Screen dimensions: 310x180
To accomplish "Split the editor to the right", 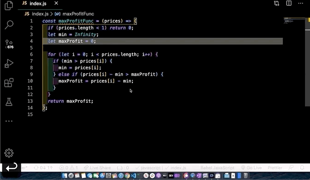I will [289, 3].
